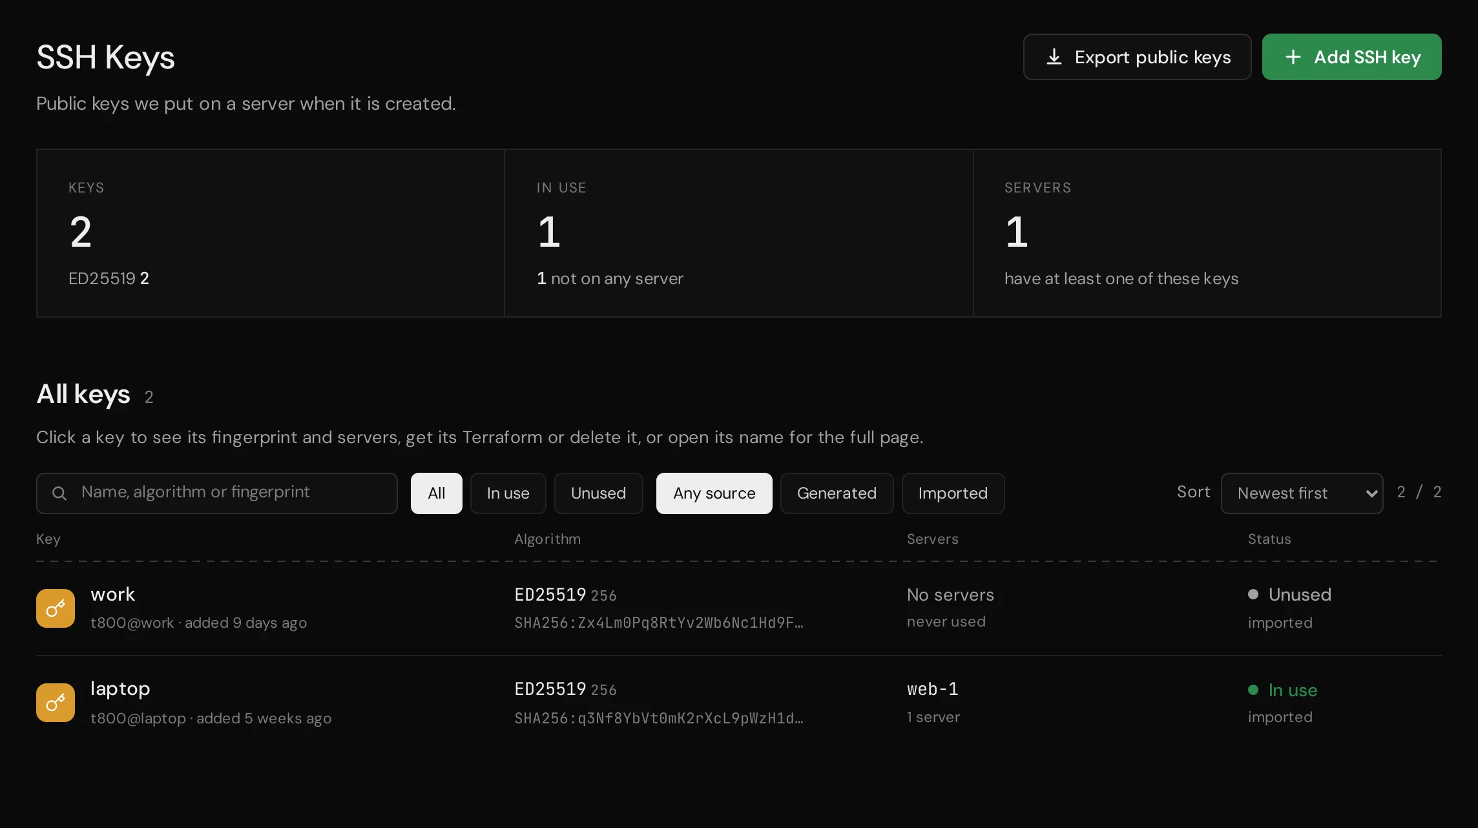Click the plus icon on Add SSH key
Screen dimensions: 1478x828
tap(1293, 57)
